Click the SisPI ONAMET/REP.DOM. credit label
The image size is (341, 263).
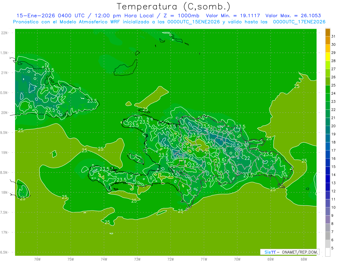click(x=290, y=252)
